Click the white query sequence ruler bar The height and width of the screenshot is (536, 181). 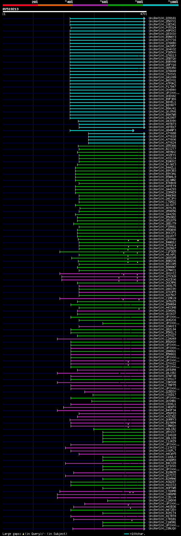[75, 12]
